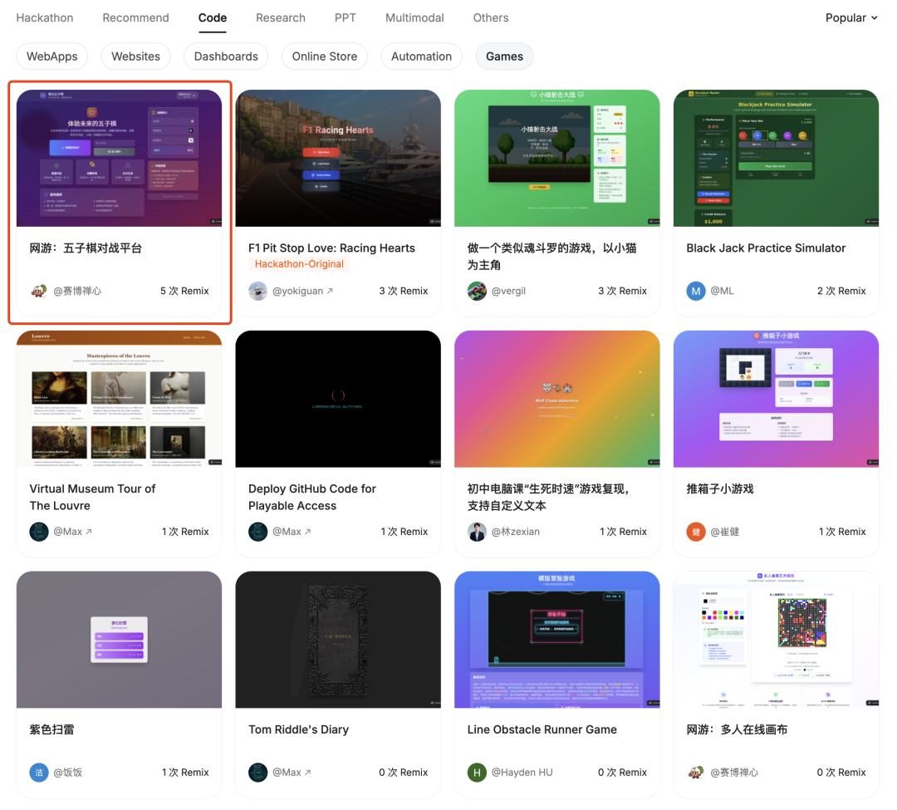Open the colorful 多人在线画布 preview thumbnail
This screenshot has width=897, height=810.
tap(776, 640)
